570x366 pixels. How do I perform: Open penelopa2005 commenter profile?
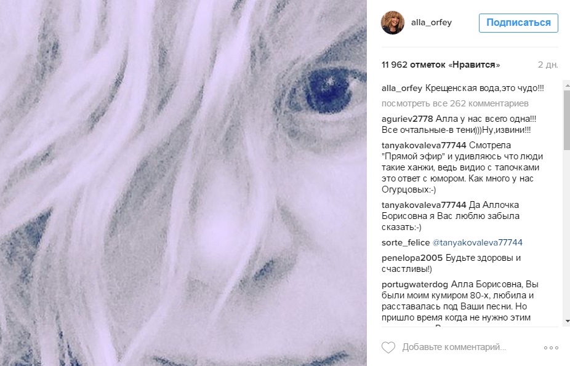412,258
